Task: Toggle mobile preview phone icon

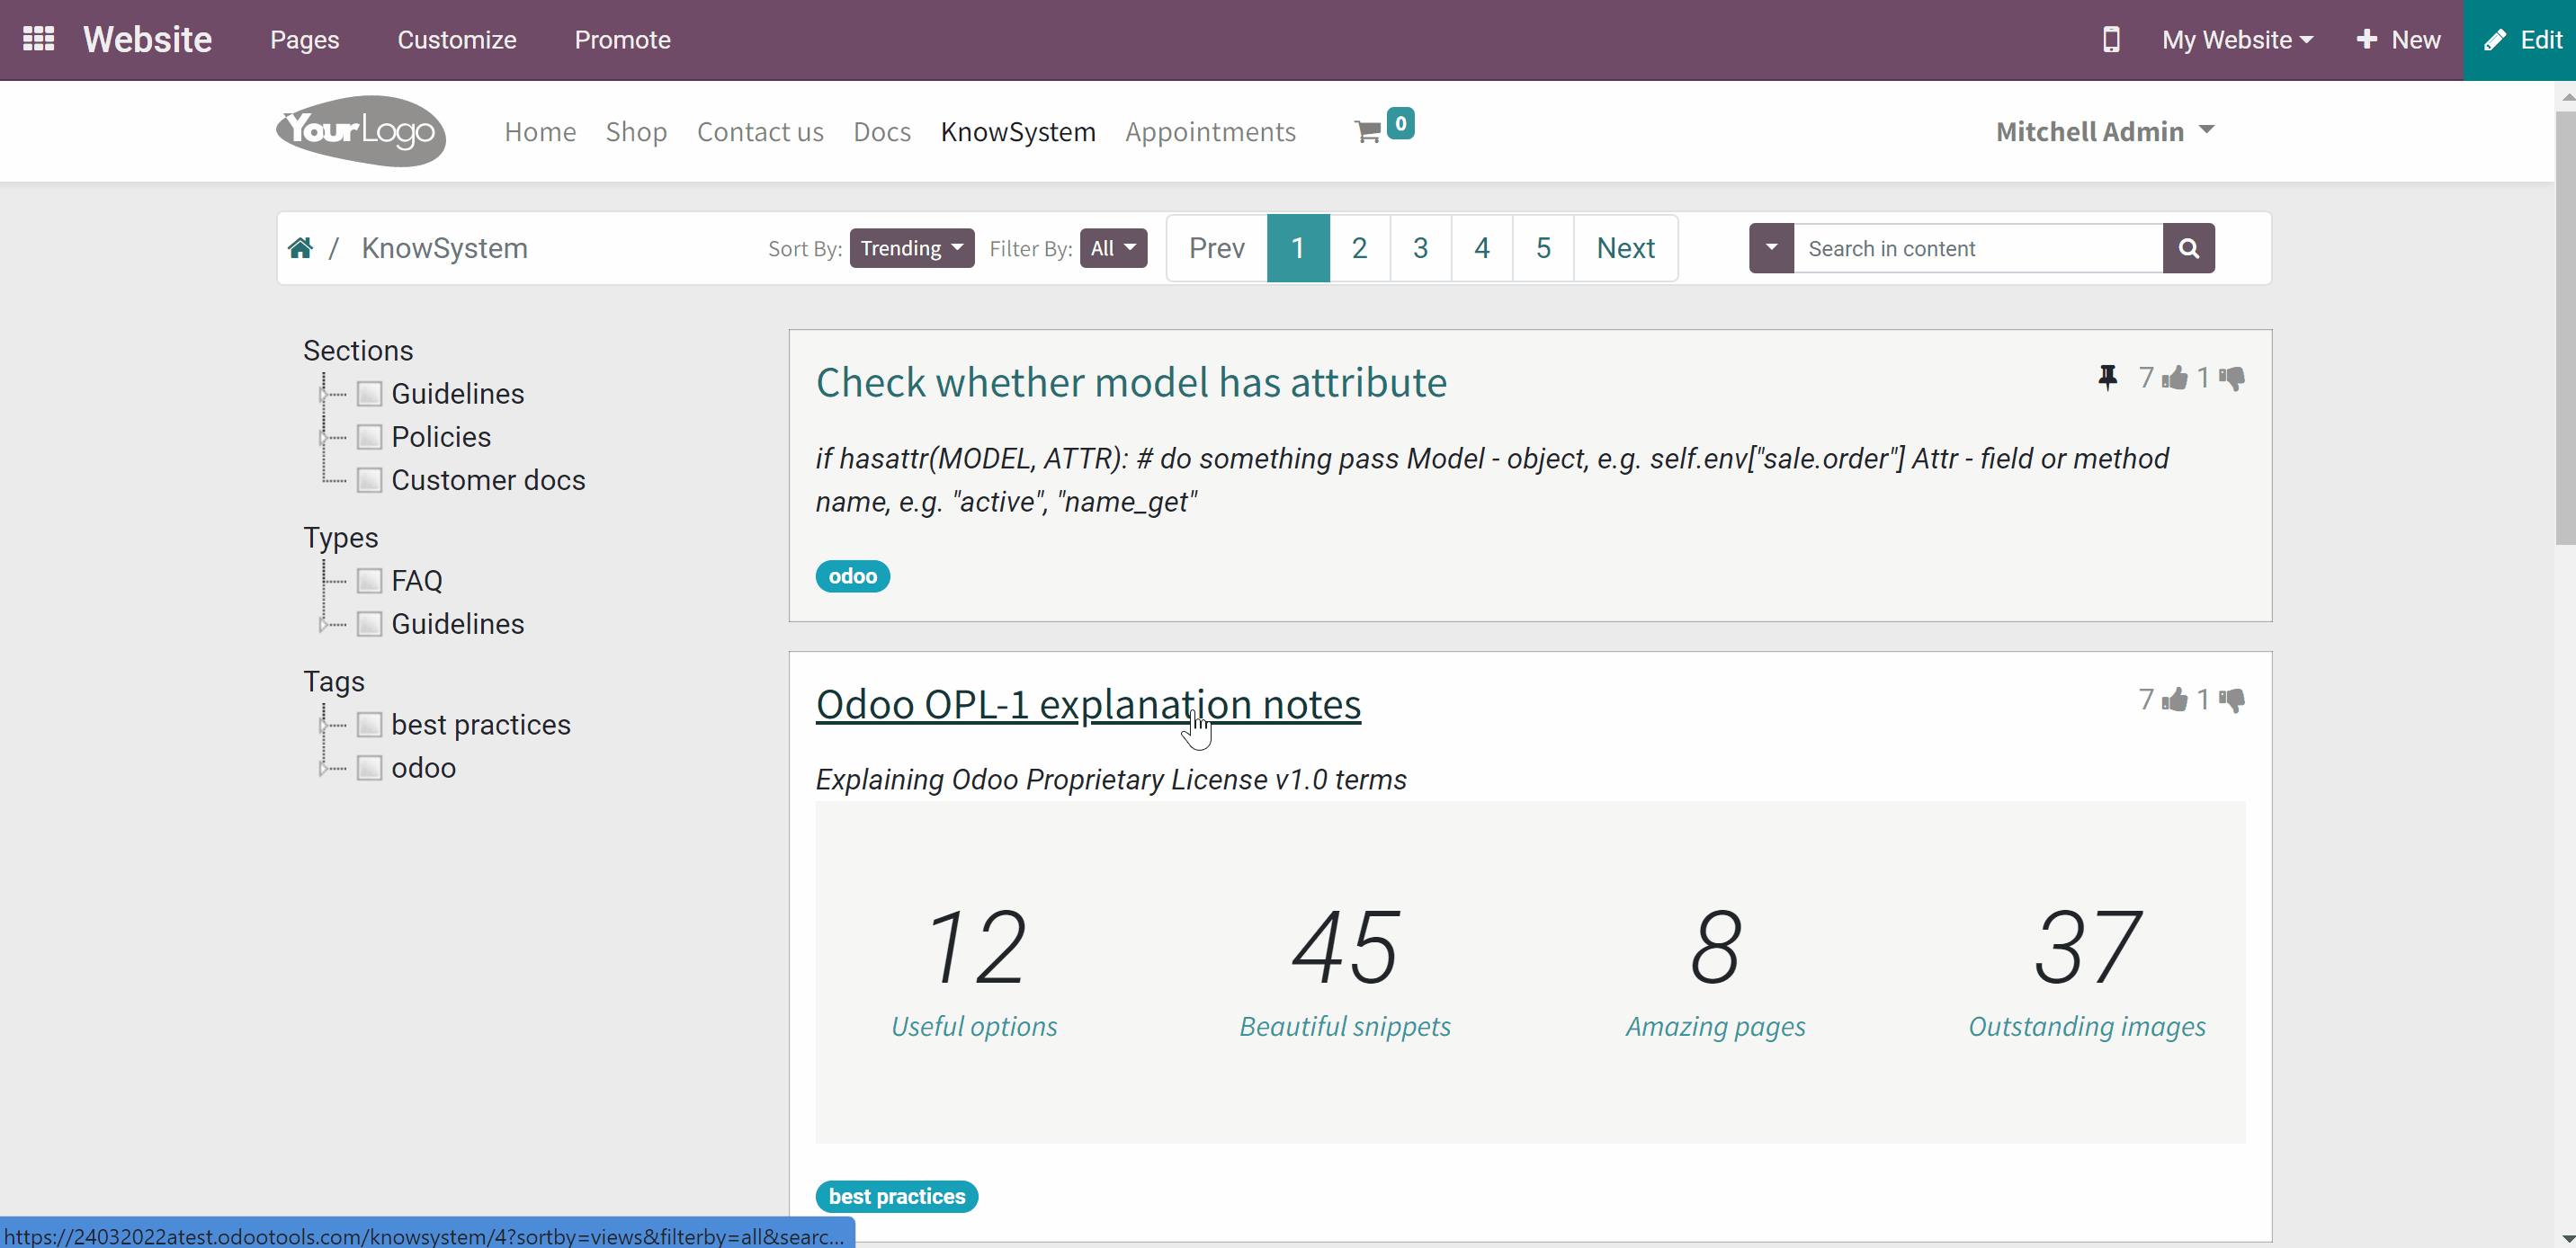Action: click(x=2111, y=39)
